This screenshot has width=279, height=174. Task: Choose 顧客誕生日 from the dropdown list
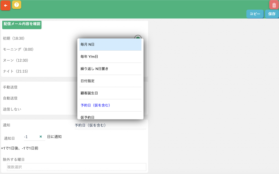click(110, 93)
